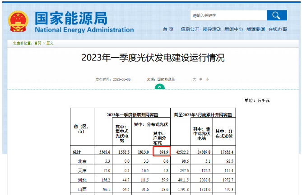Viewport: 302px width, 196px height.
Task: Click the 正文 breadcrumb text
Action: [x=50, y=43]
